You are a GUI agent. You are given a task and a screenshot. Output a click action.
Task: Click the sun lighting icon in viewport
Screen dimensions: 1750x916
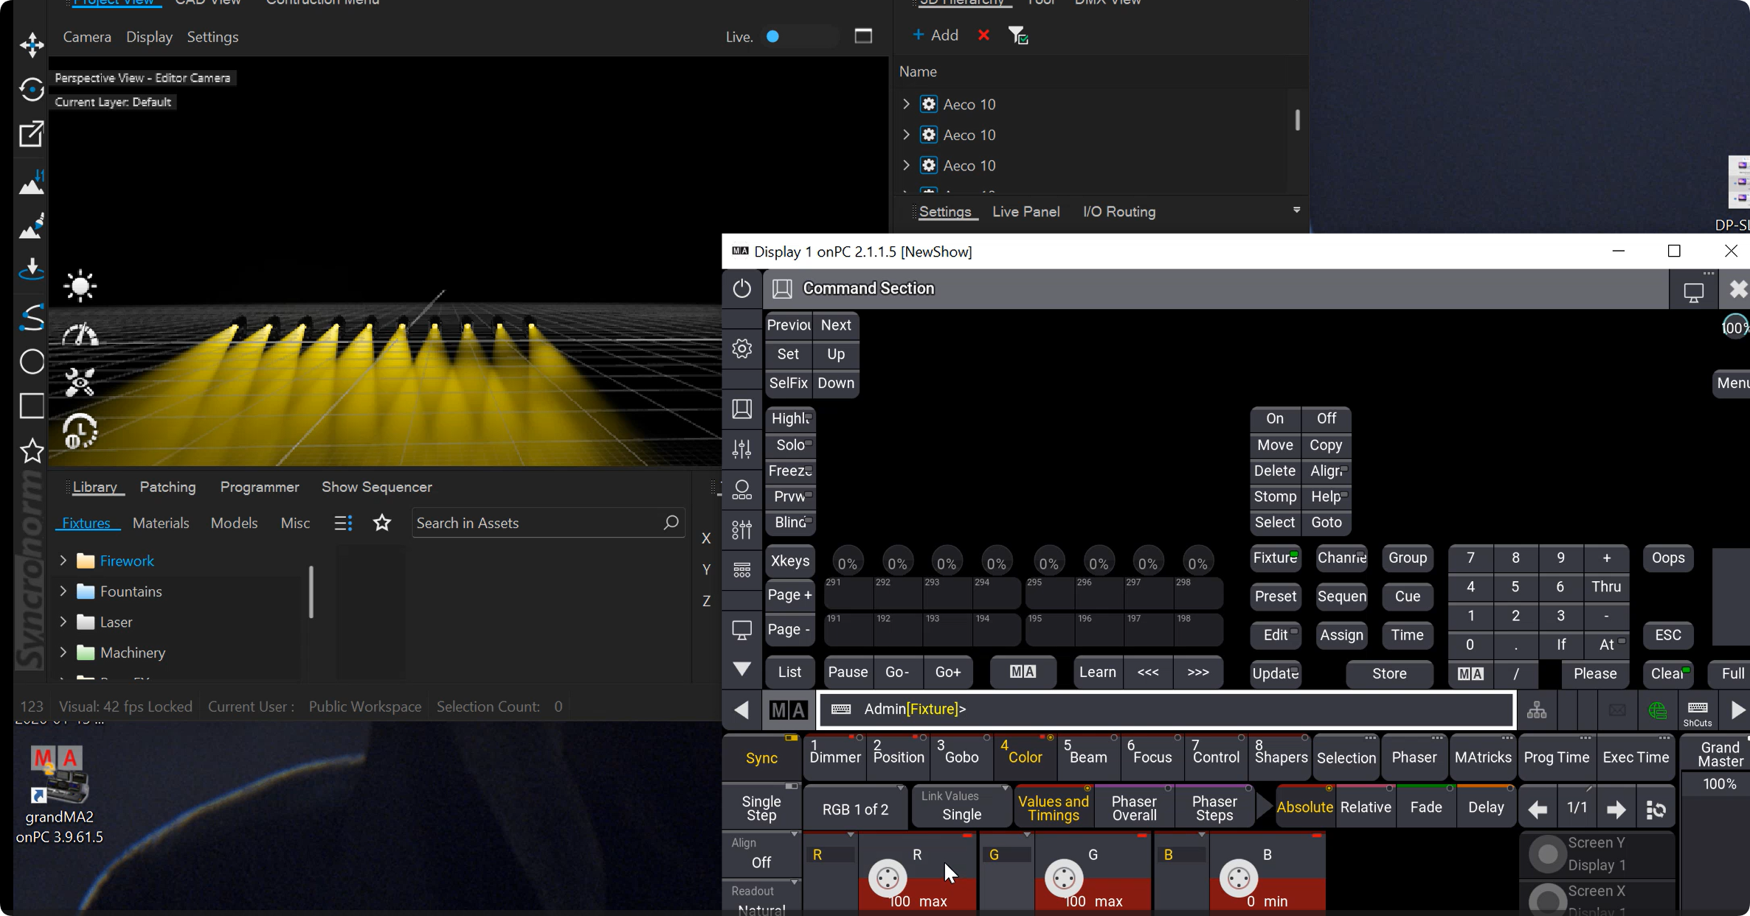coord(80,286)
